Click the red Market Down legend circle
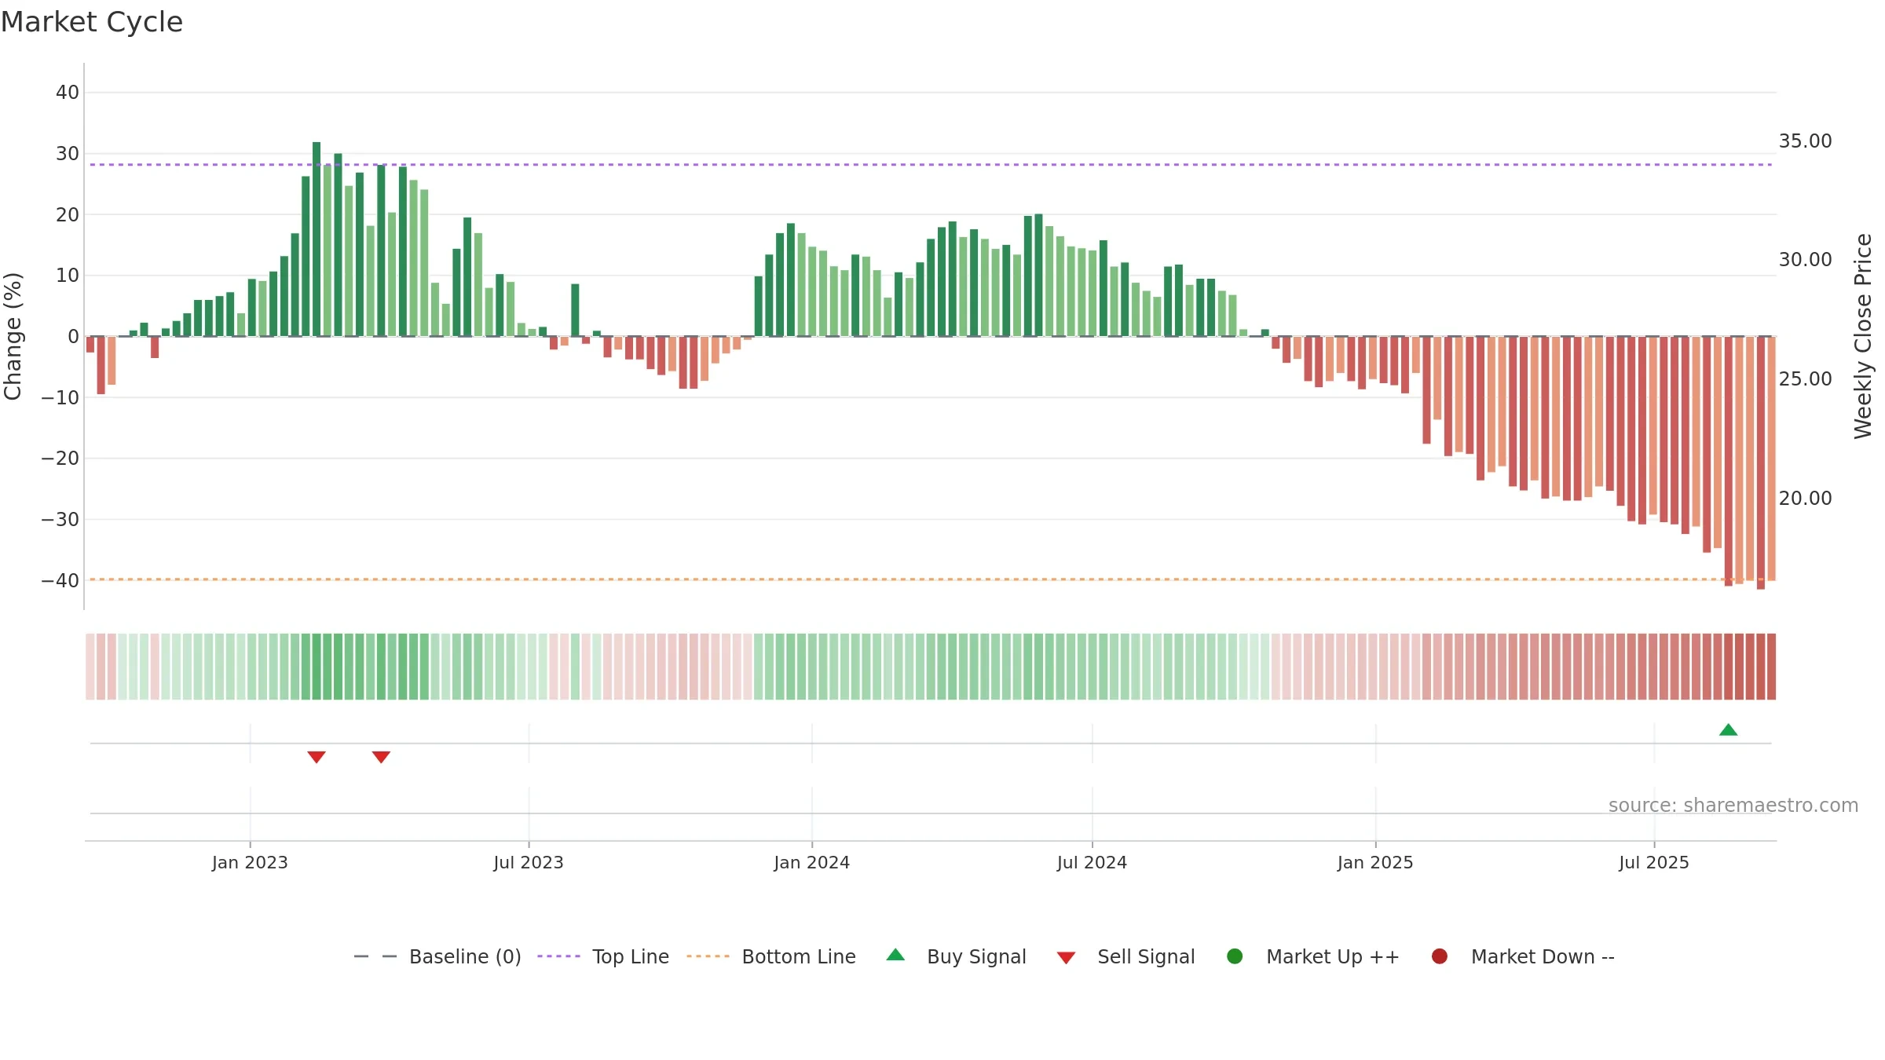 pyautogui.click(x=1440, y=956)
